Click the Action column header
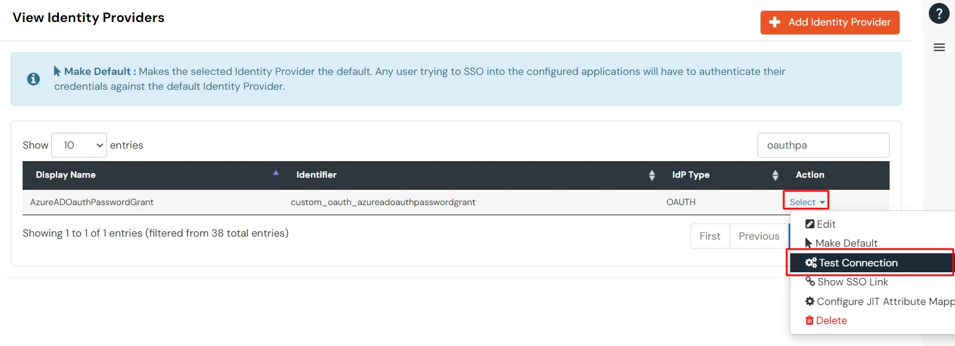Screen dimensions: 955x346 click(x=836, y=175)
